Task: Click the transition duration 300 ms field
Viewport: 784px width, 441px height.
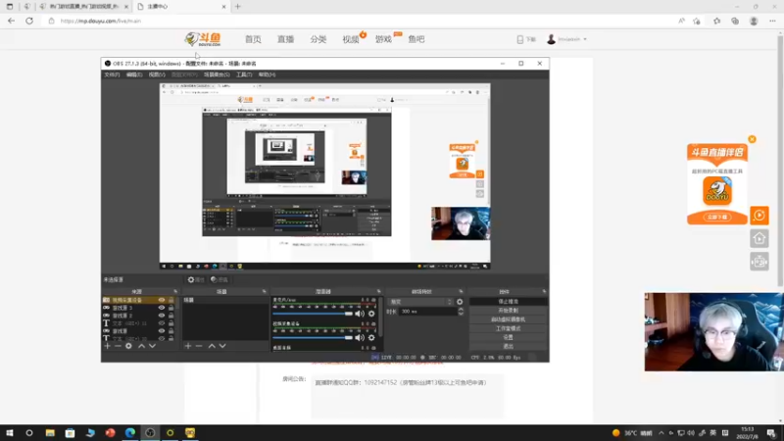Action: point(427,312)
